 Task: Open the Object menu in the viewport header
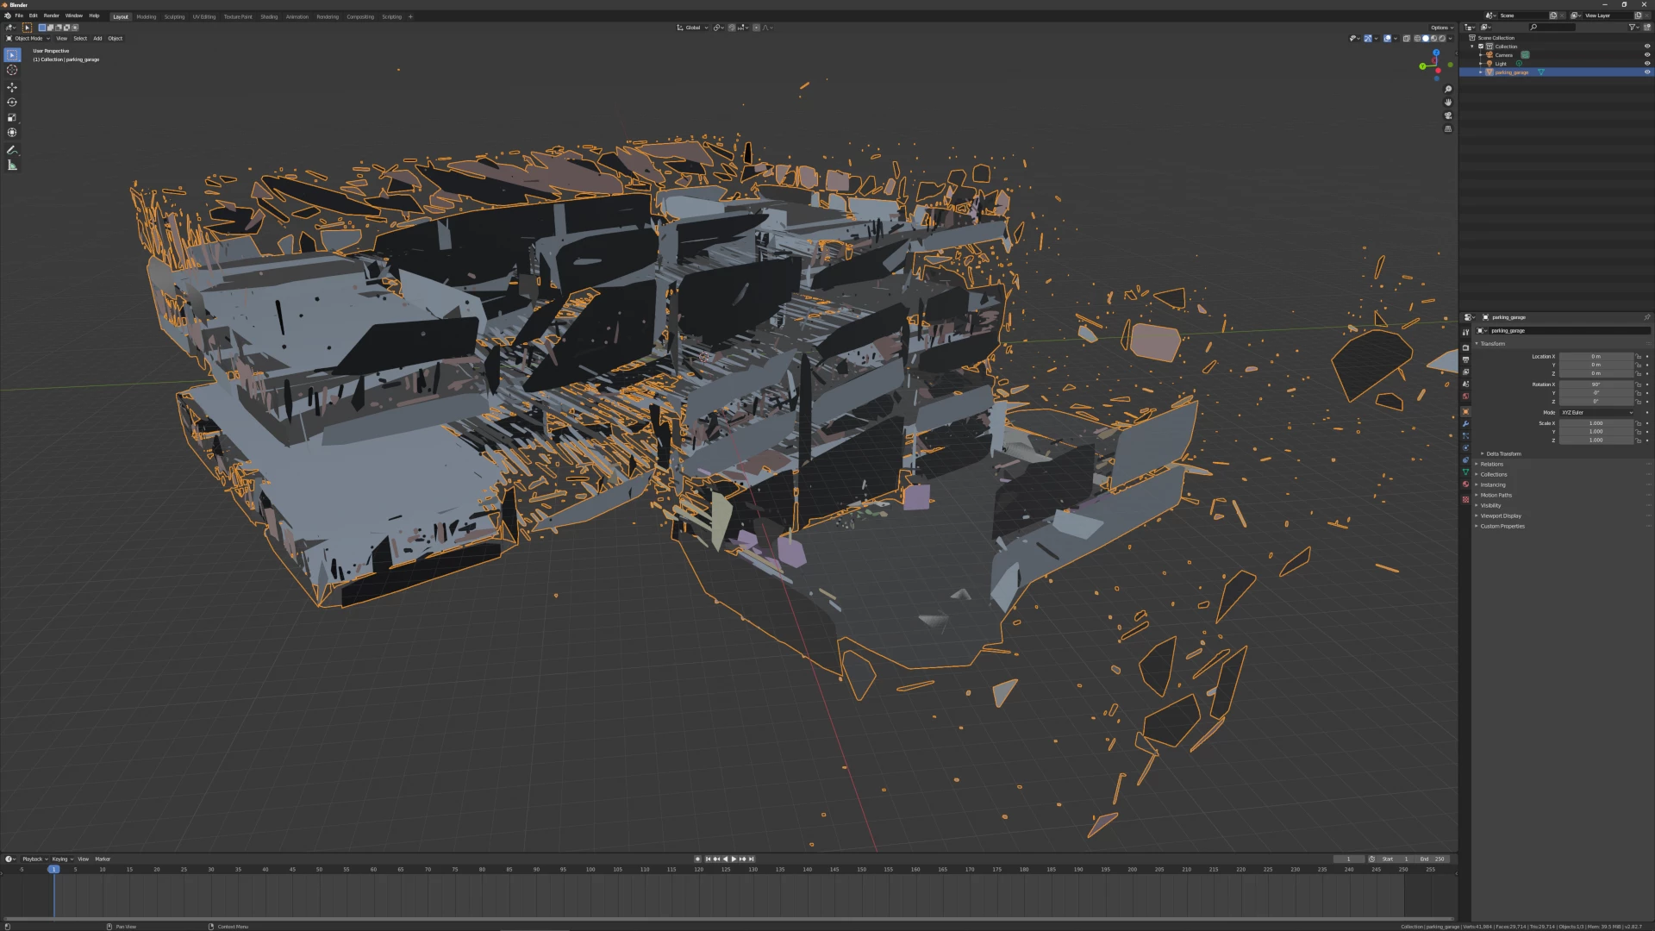115,38
